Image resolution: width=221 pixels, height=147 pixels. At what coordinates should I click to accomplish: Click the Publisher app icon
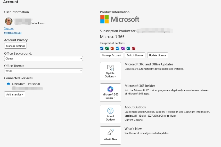[128, 49]
